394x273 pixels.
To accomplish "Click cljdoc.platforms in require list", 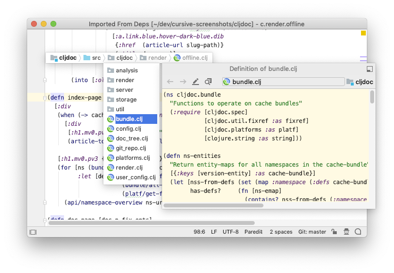I will 234,130.
